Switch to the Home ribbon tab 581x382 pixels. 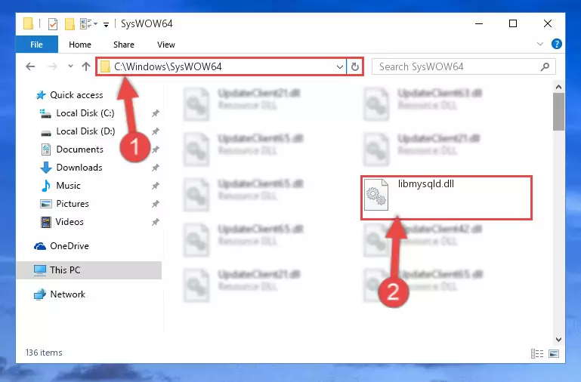pyautogui.click(x=79, y=45)
